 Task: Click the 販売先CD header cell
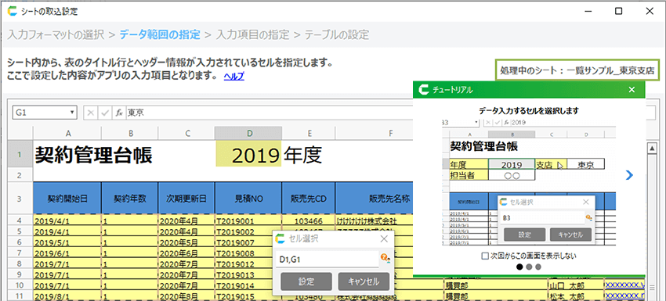coord(309,199)
